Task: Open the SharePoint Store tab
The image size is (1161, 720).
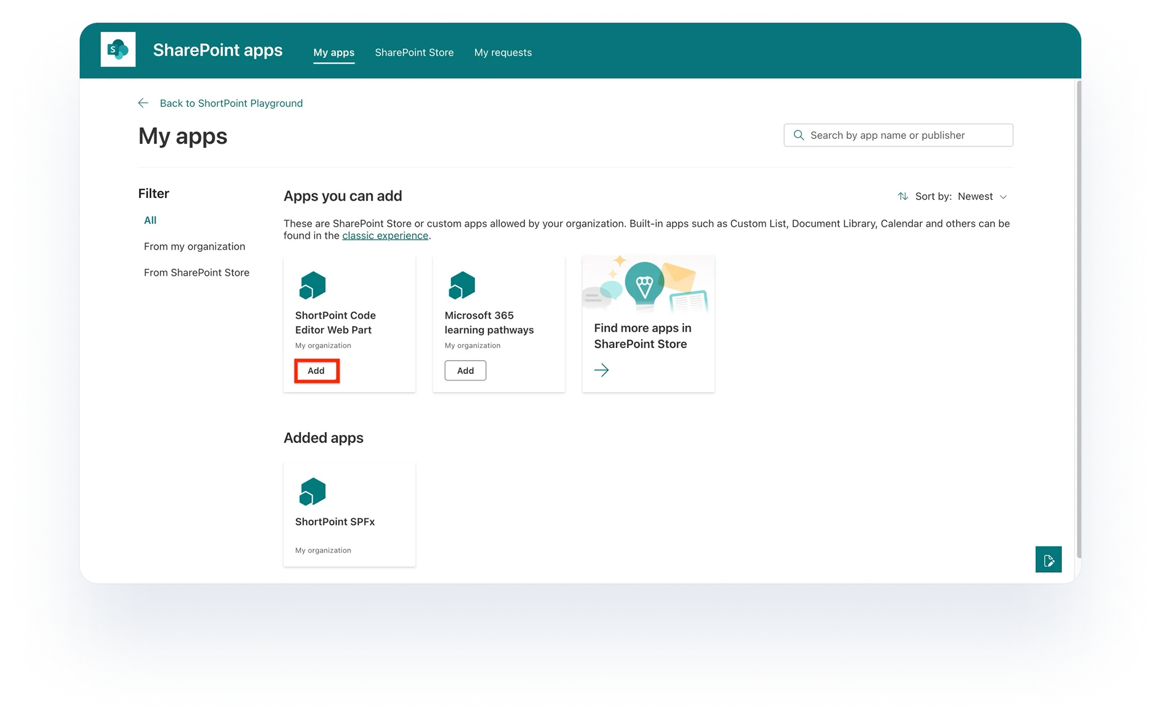Action: [414, 52]
